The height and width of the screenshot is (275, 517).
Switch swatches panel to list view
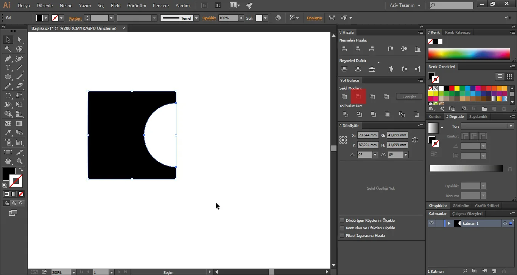(x=500, y=77)
